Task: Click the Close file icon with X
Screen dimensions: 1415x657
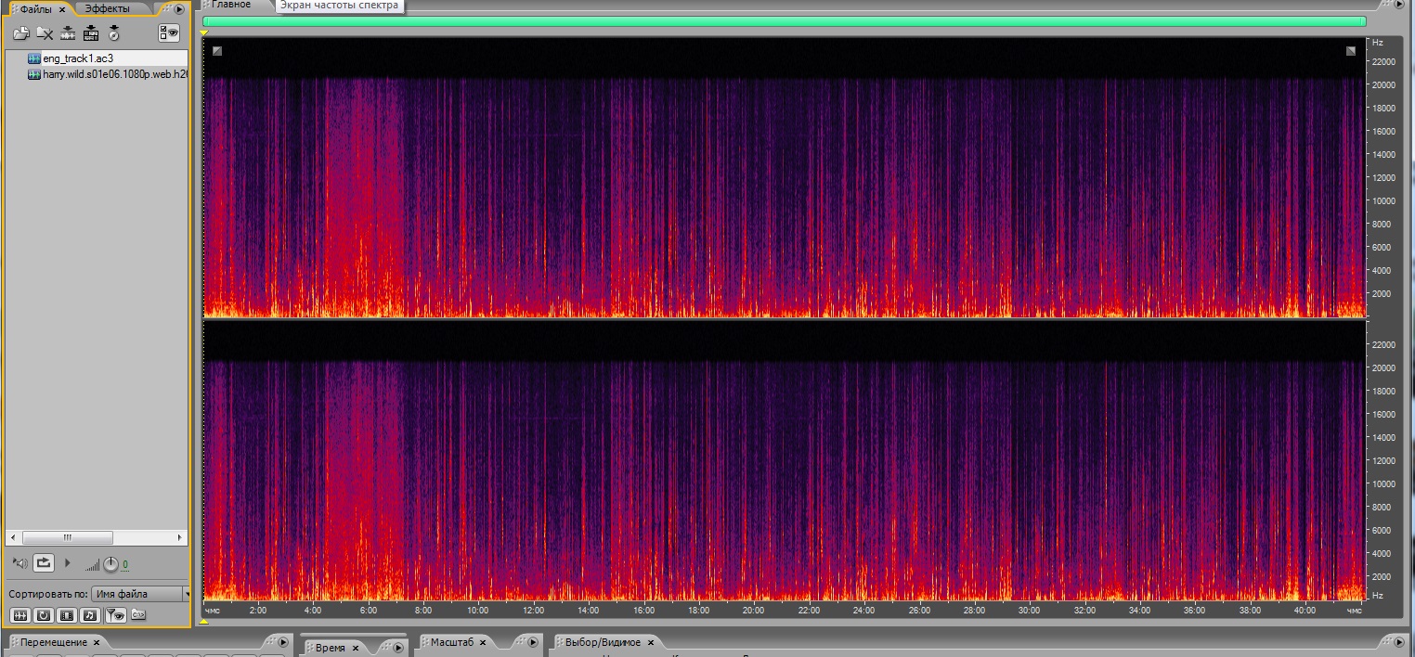Action: (45, 33)
